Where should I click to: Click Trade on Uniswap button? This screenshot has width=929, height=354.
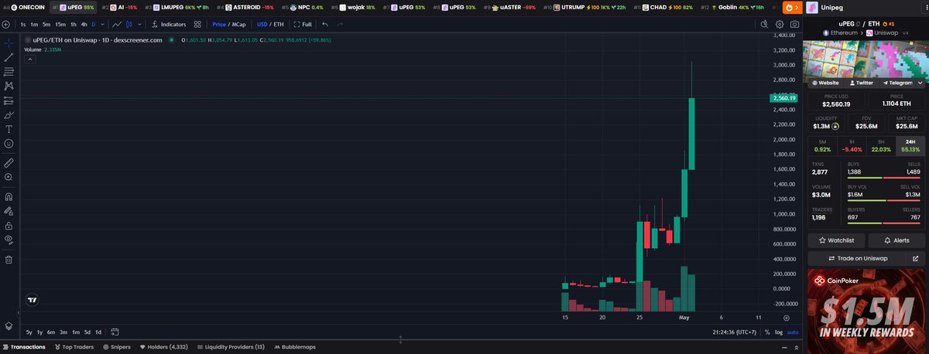coord(857,258)
